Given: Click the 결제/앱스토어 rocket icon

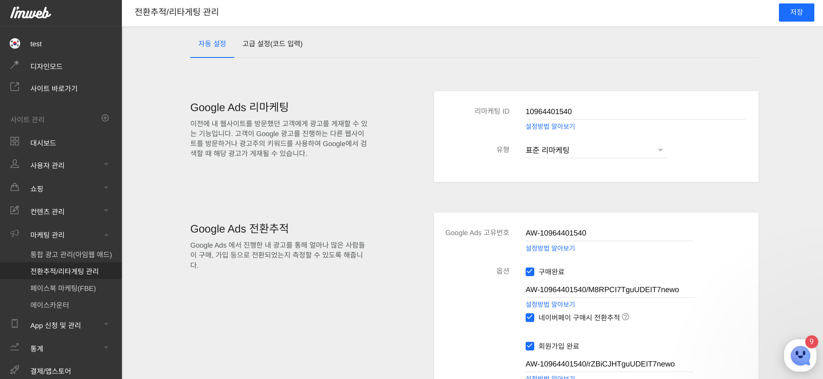Looking at the screenshot, I should [15, 369].
